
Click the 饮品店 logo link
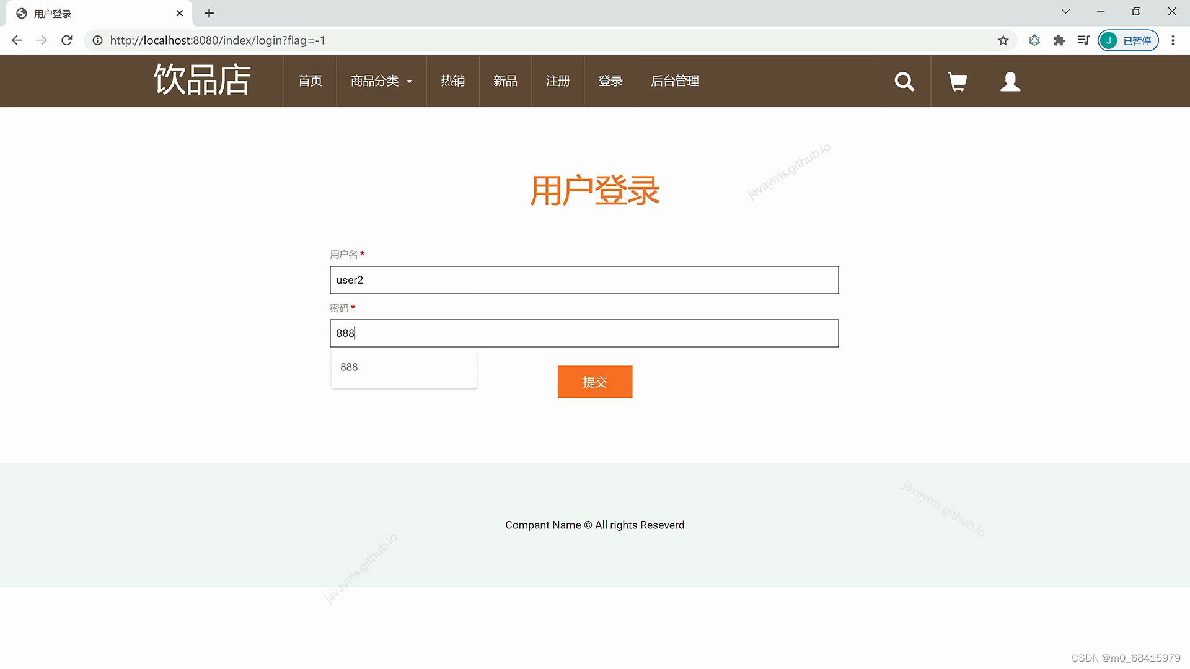pos(202,81)
